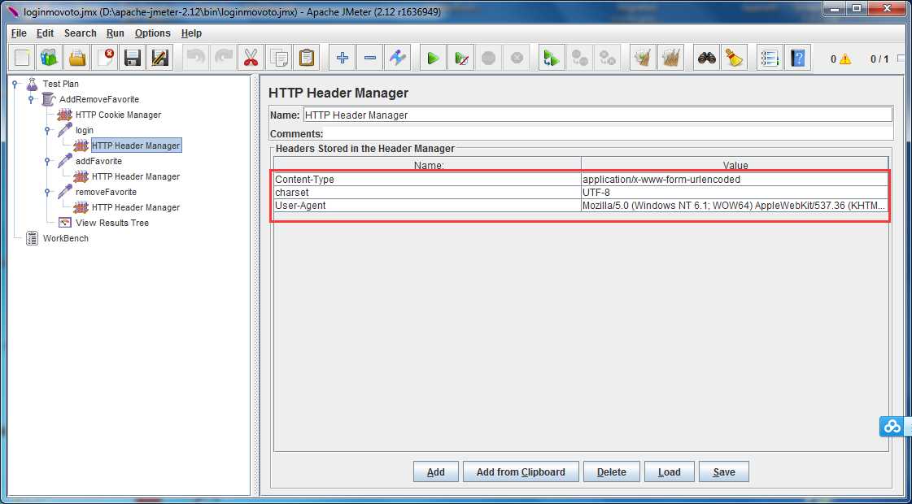
Task: Select HTTP Header Manager under removeFavorite
Action: (136, 207)
